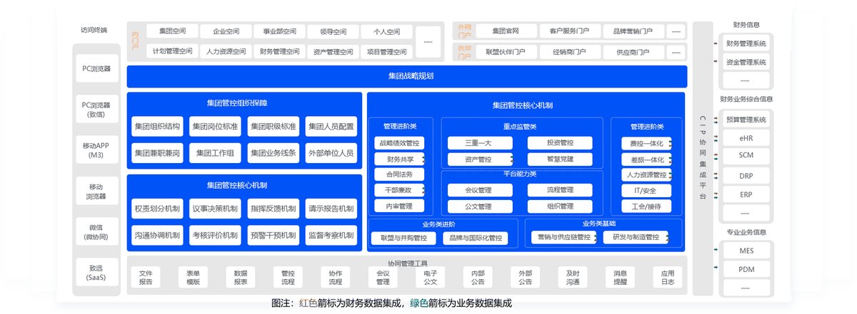This screenshot has height=314, width=857.
Task: Open the 致远 (SaaS) terminal box
Action: (96, 273)
